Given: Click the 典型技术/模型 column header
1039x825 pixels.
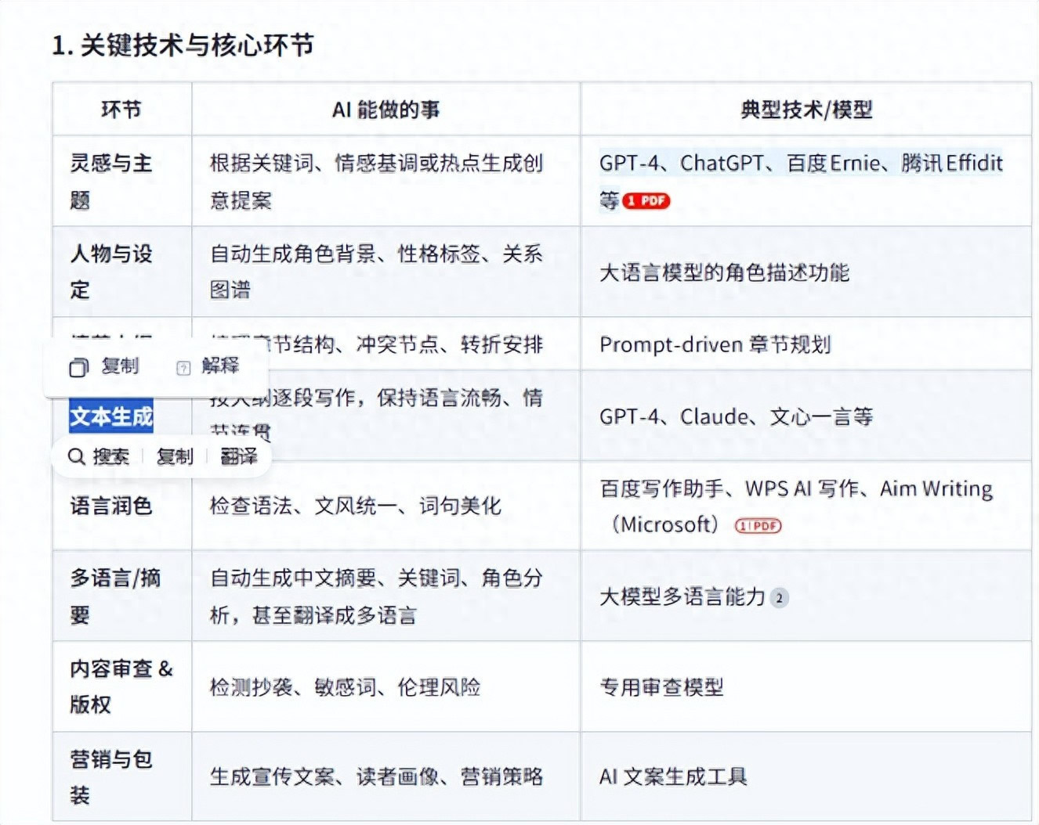Looking at the screenshot, I should (805, 110).
